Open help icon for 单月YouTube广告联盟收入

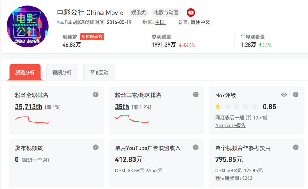[196, 147]
